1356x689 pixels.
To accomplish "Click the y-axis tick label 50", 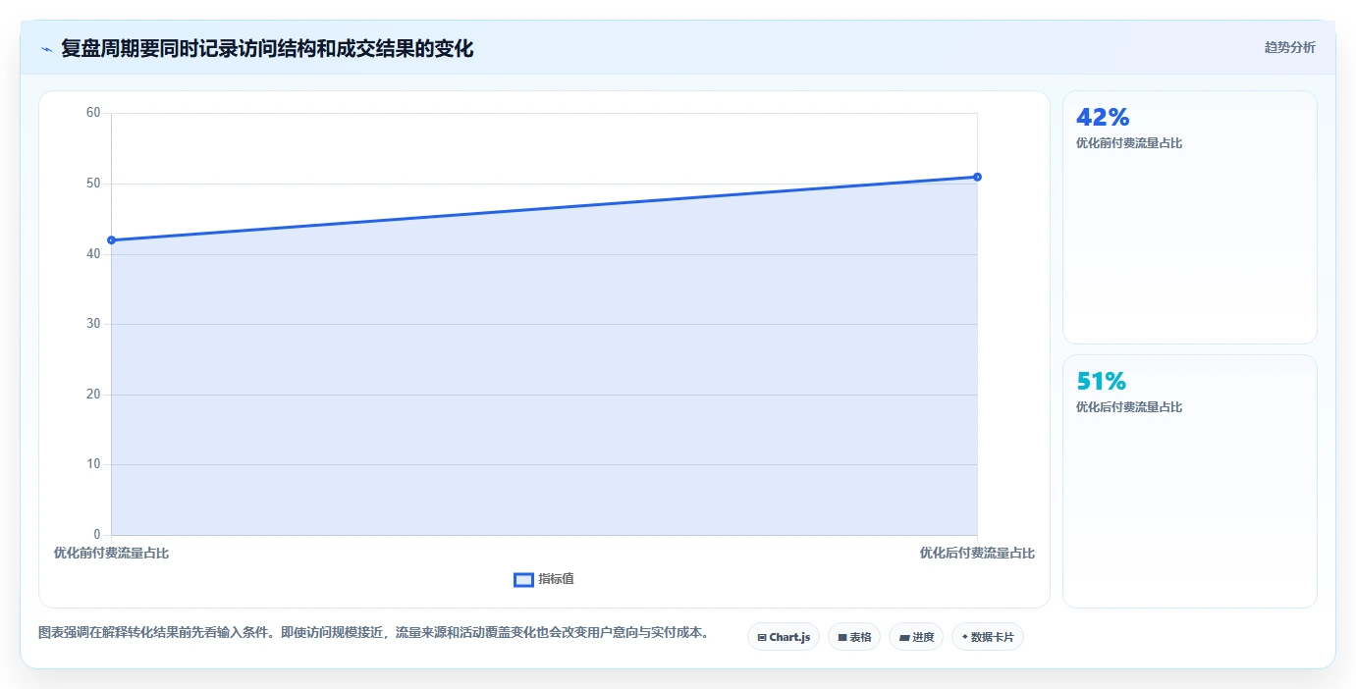I will 93,184.
